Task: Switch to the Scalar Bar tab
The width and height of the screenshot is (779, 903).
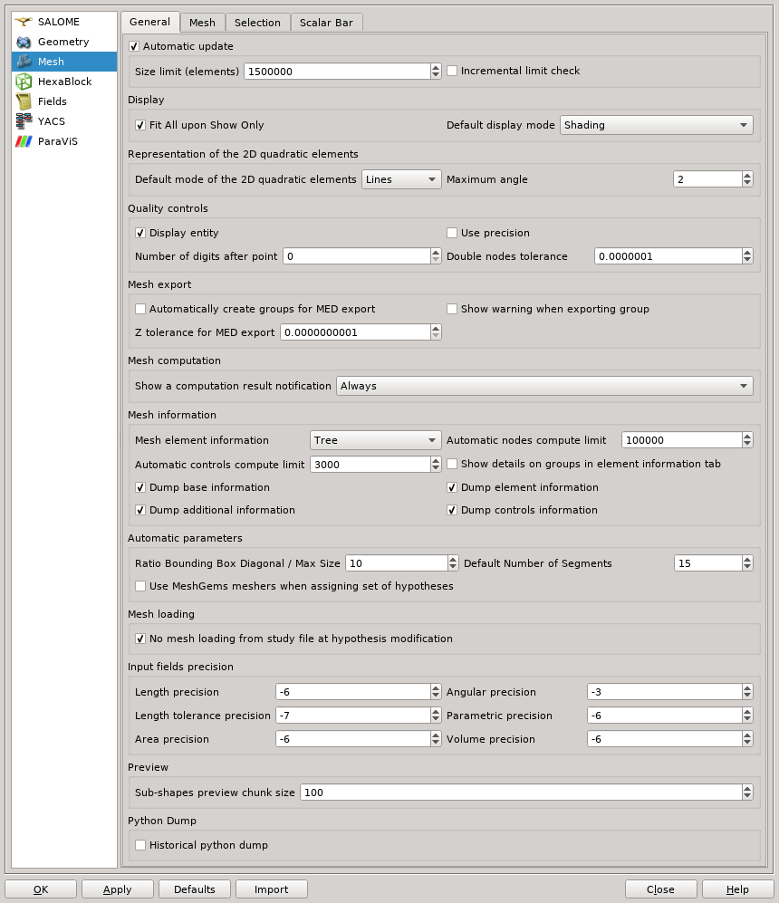Action: (x=326, y=23)
